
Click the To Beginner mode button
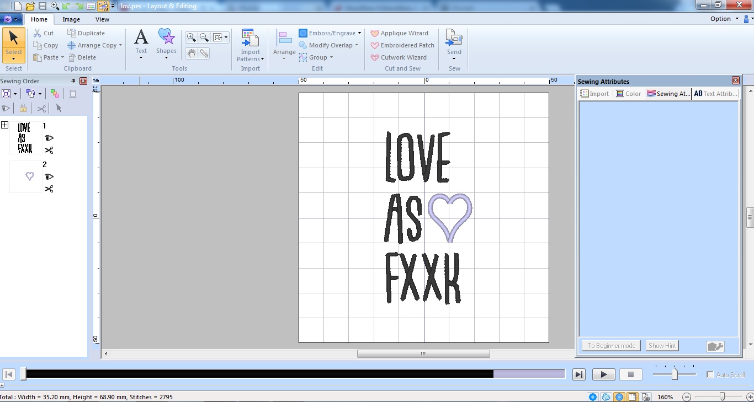pyautogui.click(x=611, y=346)
